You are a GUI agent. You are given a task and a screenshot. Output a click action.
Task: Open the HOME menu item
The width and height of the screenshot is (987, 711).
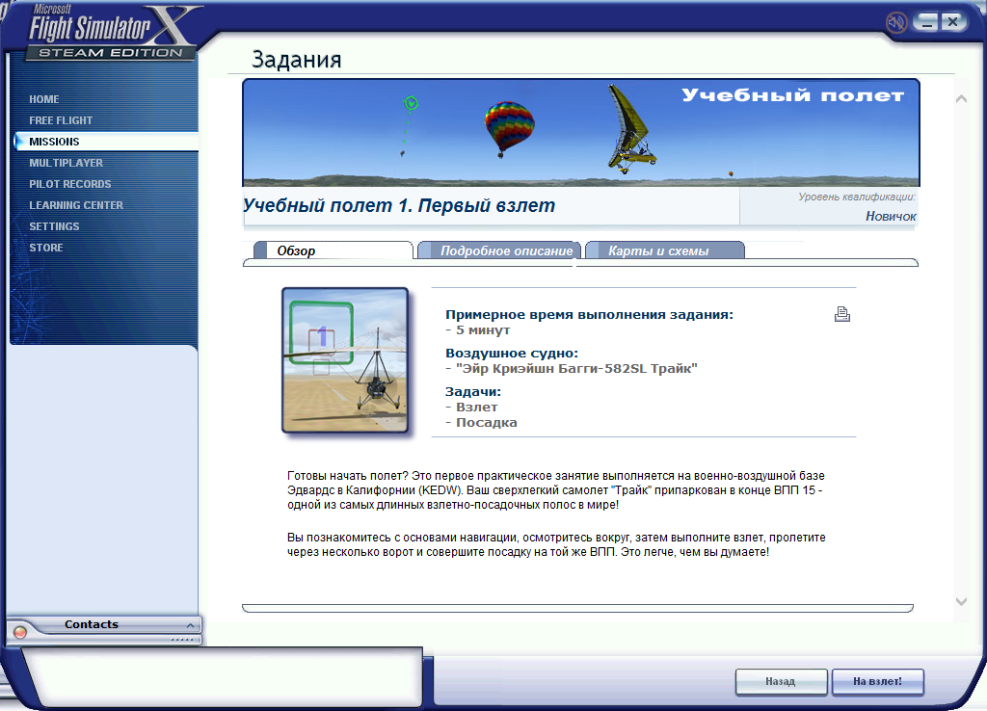point(44,99)
